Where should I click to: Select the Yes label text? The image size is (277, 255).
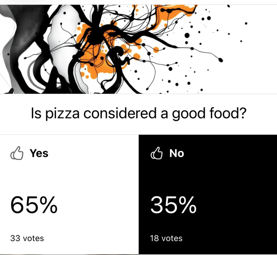[39, 153]
